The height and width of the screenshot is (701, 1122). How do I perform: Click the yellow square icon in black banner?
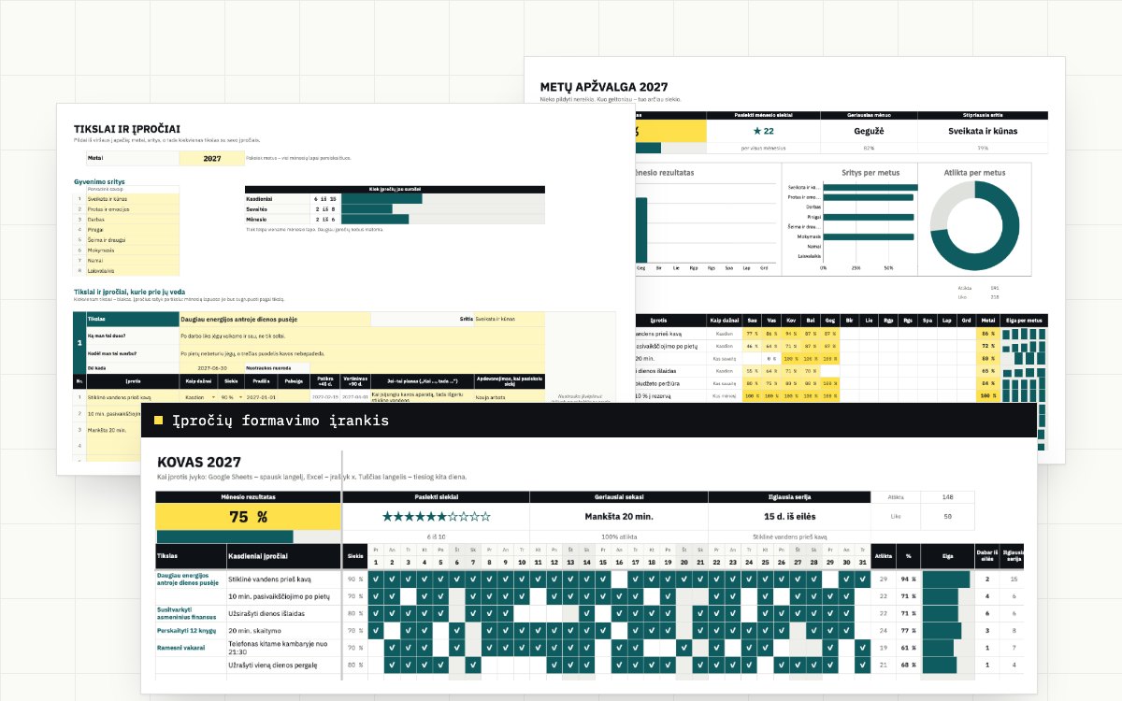[159, 421]
